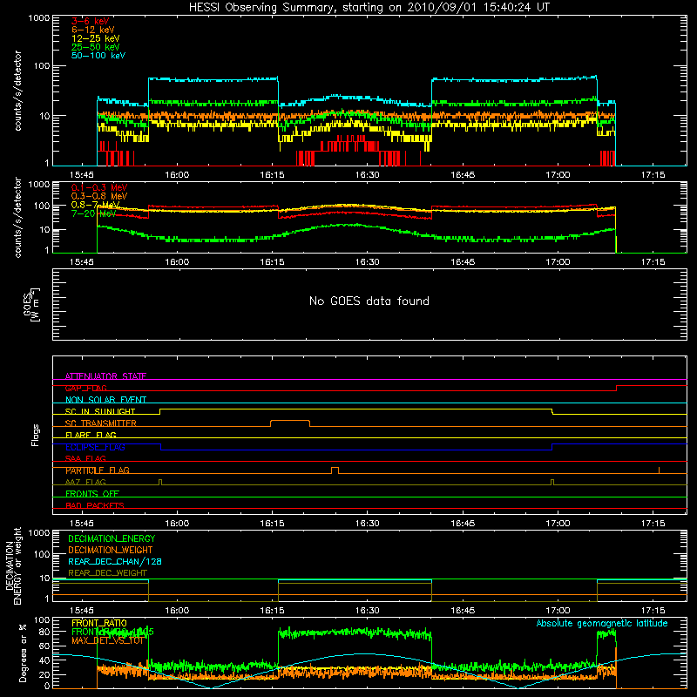The height and width of the screenshot is (697, 697).
Task: Select the FRONTS_OFF flag label
Action: tap(92, 494)
